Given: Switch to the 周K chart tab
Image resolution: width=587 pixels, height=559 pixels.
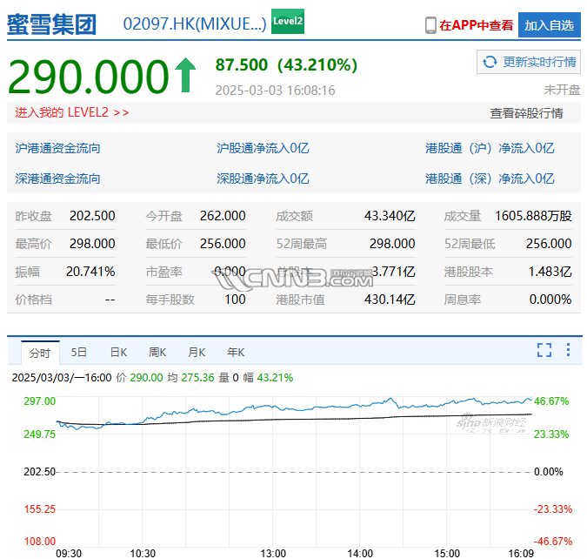Looking at the screenshot, I should [x=157, y=353].
